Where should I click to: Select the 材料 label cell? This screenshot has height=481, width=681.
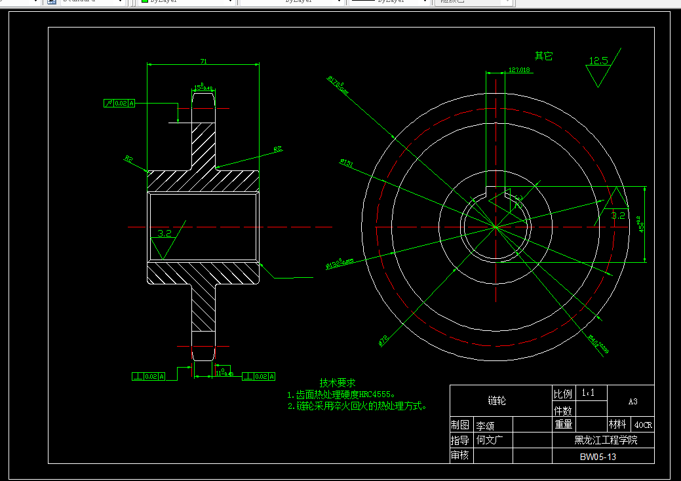(x=617, y=424)
